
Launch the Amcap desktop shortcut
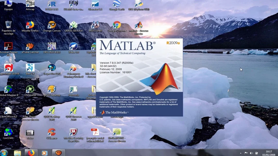pyautogui.click(x=30, y=5)
